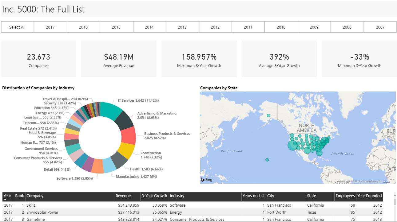Click the orange Software donut slice

(x=98, y=167)
